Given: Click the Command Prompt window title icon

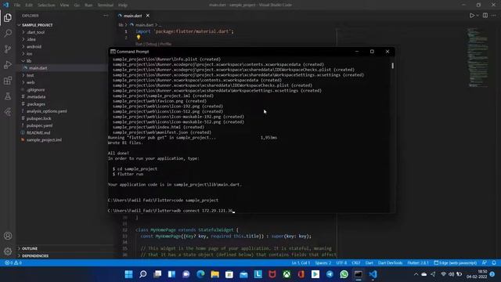Looking at the screenshot, I should [113, 52].
